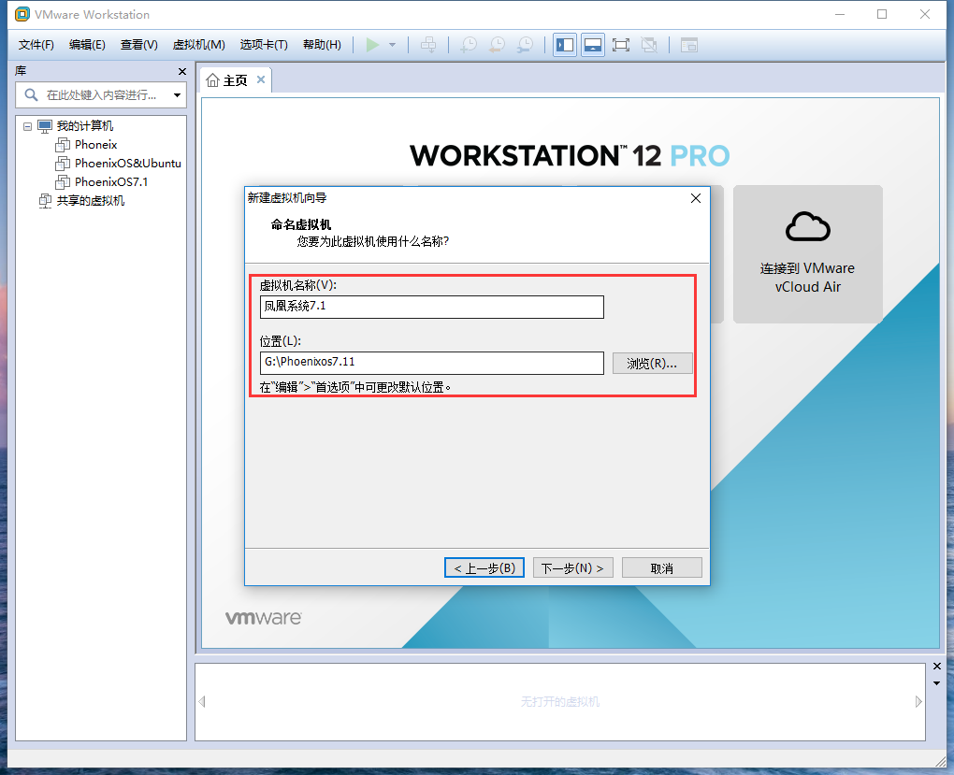The image size is (954, 775).
Task: Click the take snapshot toolbar icon
Action: click(x=469, y=45)
